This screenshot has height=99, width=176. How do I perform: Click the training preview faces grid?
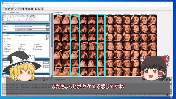coord(105,45)
